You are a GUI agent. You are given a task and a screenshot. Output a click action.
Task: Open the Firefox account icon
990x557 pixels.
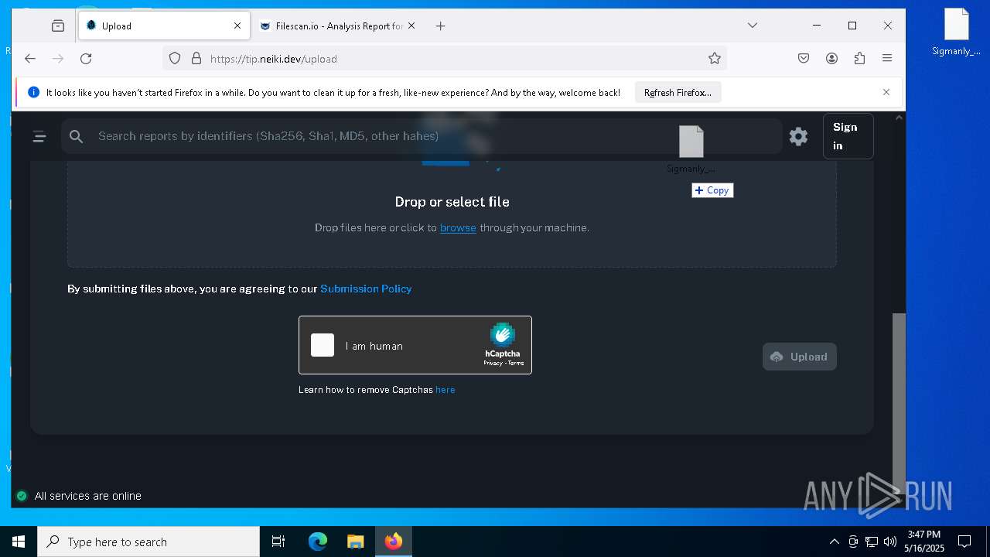pyautogui.click(x=831, y=58)
